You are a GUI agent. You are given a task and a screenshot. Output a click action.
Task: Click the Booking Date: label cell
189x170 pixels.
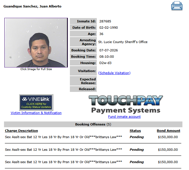coord(83,50)
